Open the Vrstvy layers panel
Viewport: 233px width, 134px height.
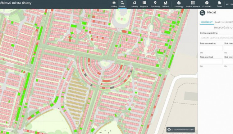coord(114,4)
